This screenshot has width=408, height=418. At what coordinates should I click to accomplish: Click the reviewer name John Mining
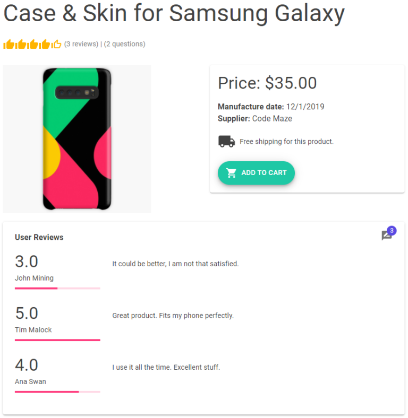pyautogui.click(x=34, y=278)
